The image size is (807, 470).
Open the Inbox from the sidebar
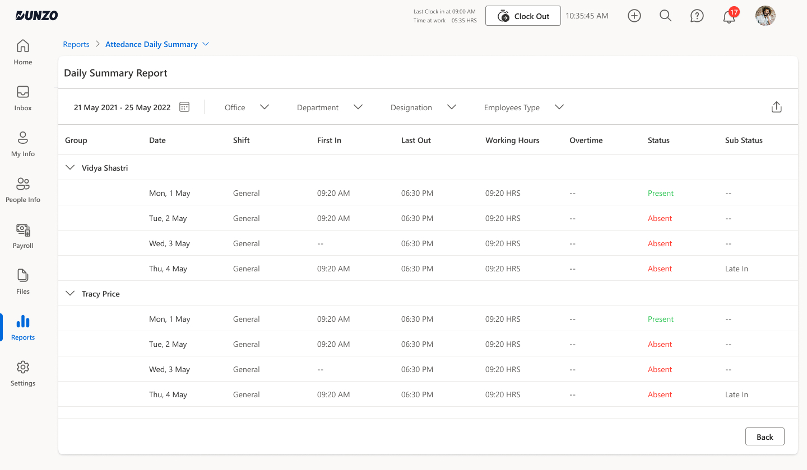coord(22,98)
